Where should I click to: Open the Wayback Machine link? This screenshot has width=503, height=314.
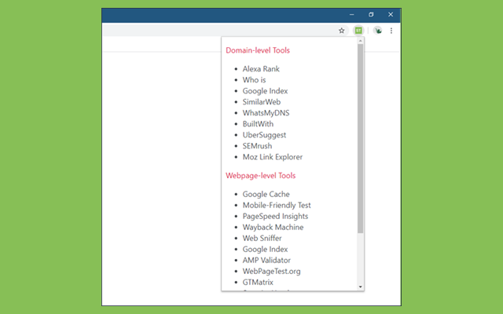[x=273, y=227]
